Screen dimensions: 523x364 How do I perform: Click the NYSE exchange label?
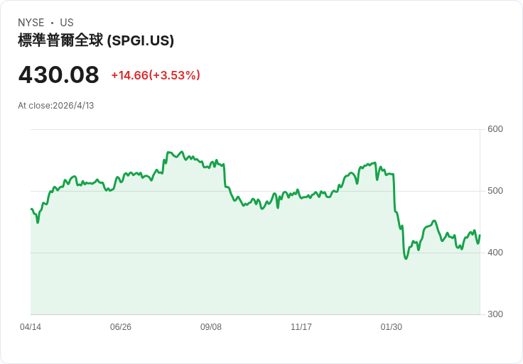point(31,23)
